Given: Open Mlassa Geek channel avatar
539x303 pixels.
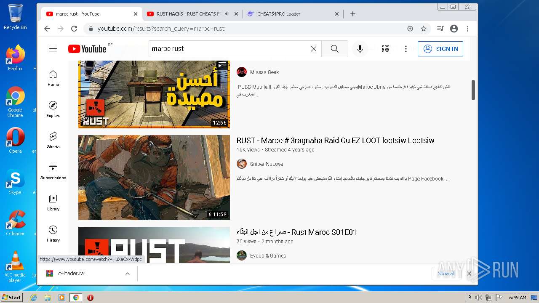Looking at the screenshot, I should [242, 72].
